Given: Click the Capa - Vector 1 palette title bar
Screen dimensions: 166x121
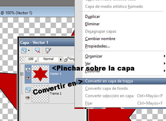Looking at the screenshot, I should tap(47, 42).
